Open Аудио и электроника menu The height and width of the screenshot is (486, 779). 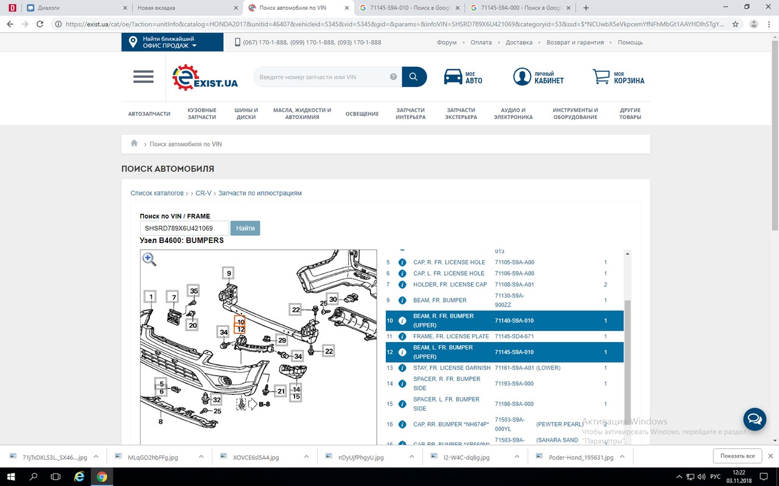513,114
